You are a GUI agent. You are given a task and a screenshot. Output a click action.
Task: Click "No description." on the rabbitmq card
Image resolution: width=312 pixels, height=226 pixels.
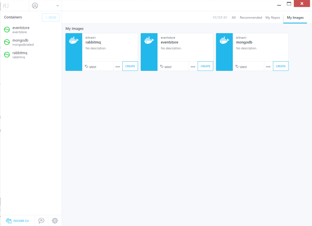click(96, 48)
